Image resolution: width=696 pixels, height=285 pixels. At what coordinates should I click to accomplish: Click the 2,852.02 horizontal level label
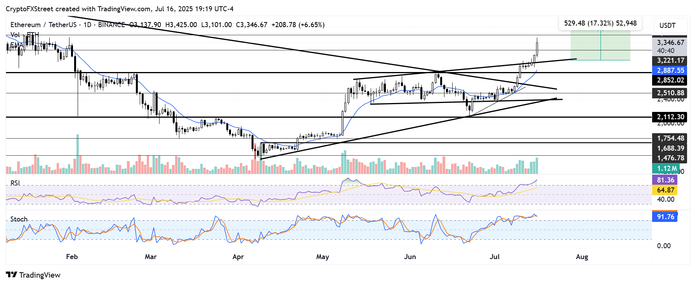670,80
